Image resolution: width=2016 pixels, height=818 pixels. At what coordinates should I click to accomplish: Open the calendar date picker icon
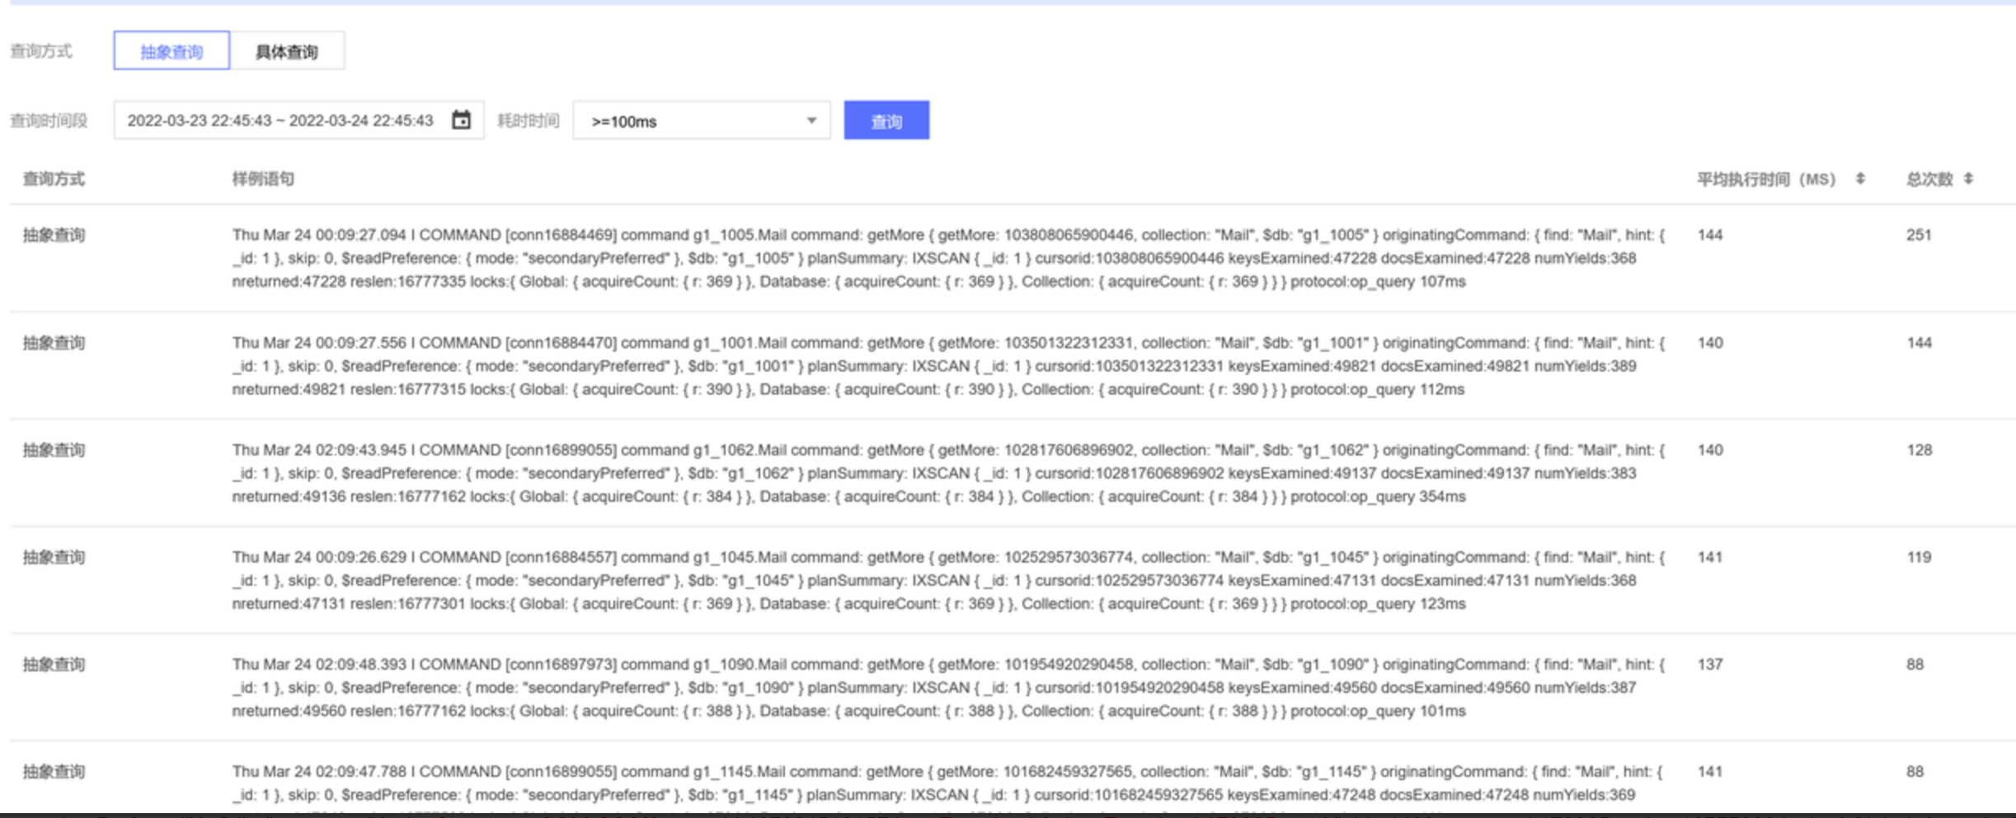[461, 120]
